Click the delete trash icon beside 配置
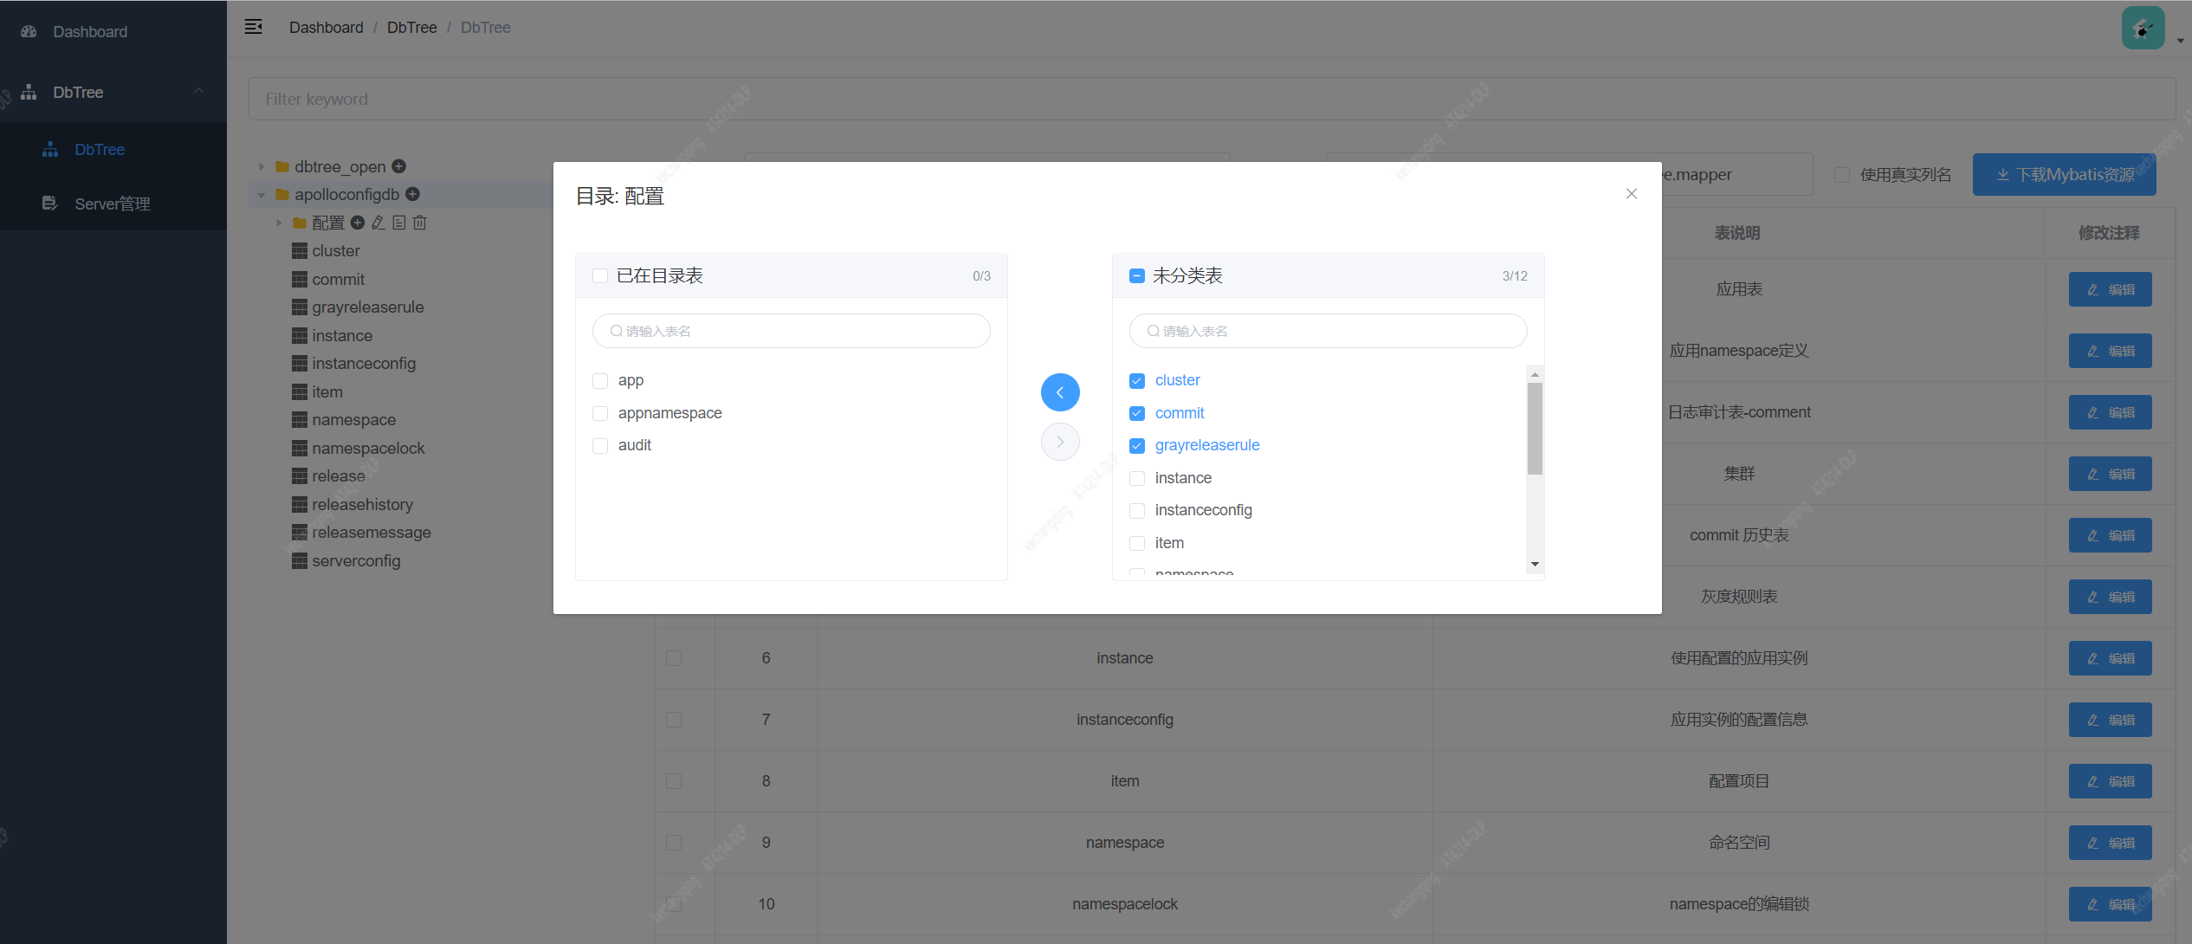Screen dimensions: 2192x944 click(x=420, y=223)
